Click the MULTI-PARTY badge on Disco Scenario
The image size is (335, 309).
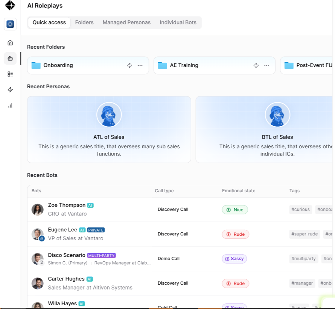pyautogui.click(x=102, y=255)
